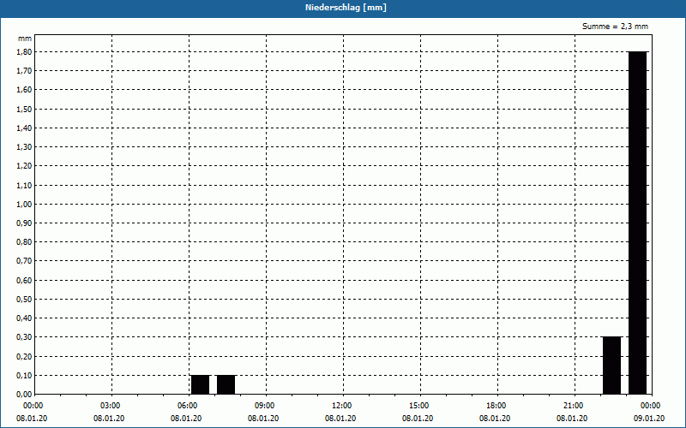Viewport: 686px width, 428px height.
Task: Select the 1,60 y-axis value
Action: tap(24, 90)
